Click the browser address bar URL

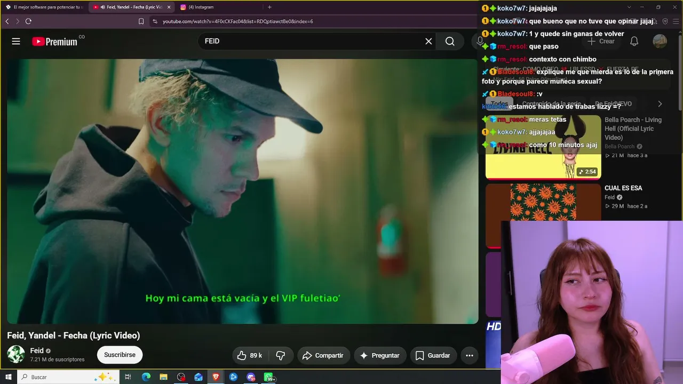click(238, 21)
